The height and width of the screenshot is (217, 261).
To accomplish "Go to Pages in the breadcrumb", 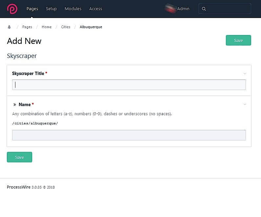I will coord(27,27).
